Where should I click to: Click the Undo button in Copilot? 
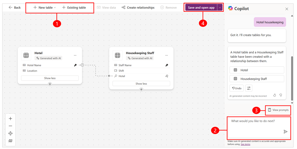point(236,88)
